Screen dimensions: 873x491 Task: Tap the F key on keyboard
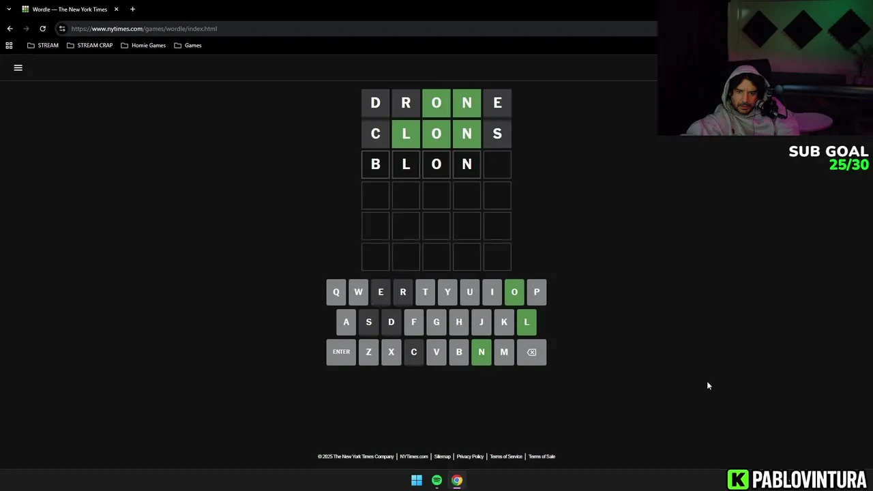(413, 322)
